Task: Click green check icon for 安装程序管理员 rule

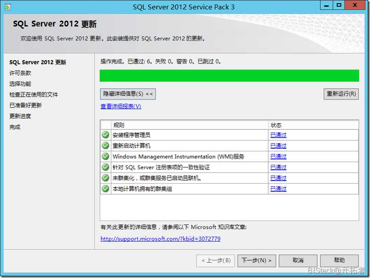Action: point(105,135)
